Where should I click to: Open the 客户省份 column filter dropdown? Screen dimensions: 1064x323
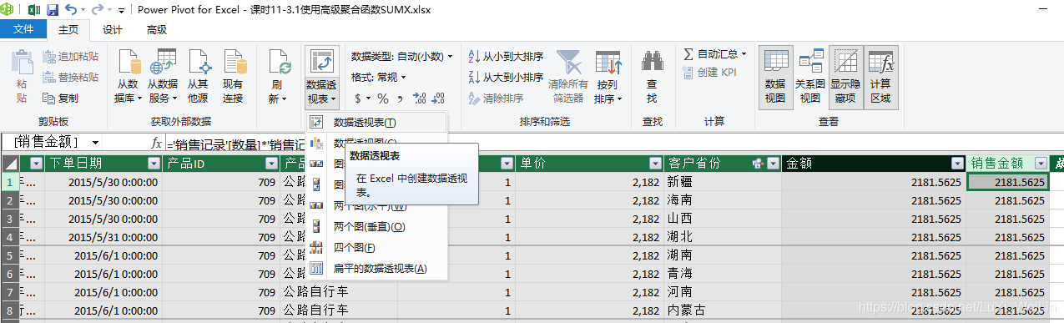(x=773, y=164)
